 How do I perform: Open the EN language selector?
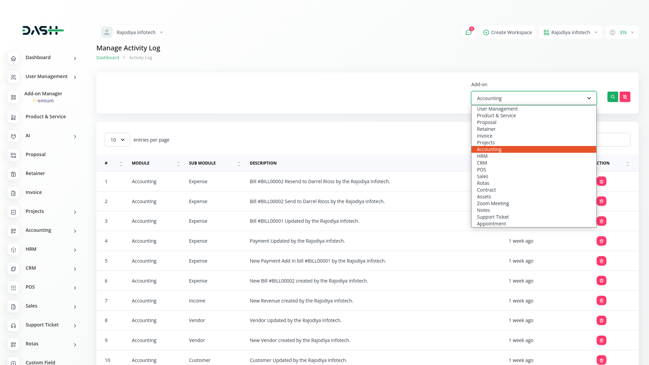tap(622, 32)
